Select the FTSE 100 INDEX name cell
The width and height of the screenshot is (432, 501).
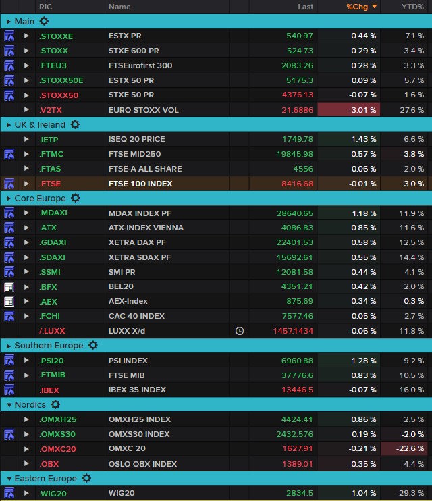(167, 184)
